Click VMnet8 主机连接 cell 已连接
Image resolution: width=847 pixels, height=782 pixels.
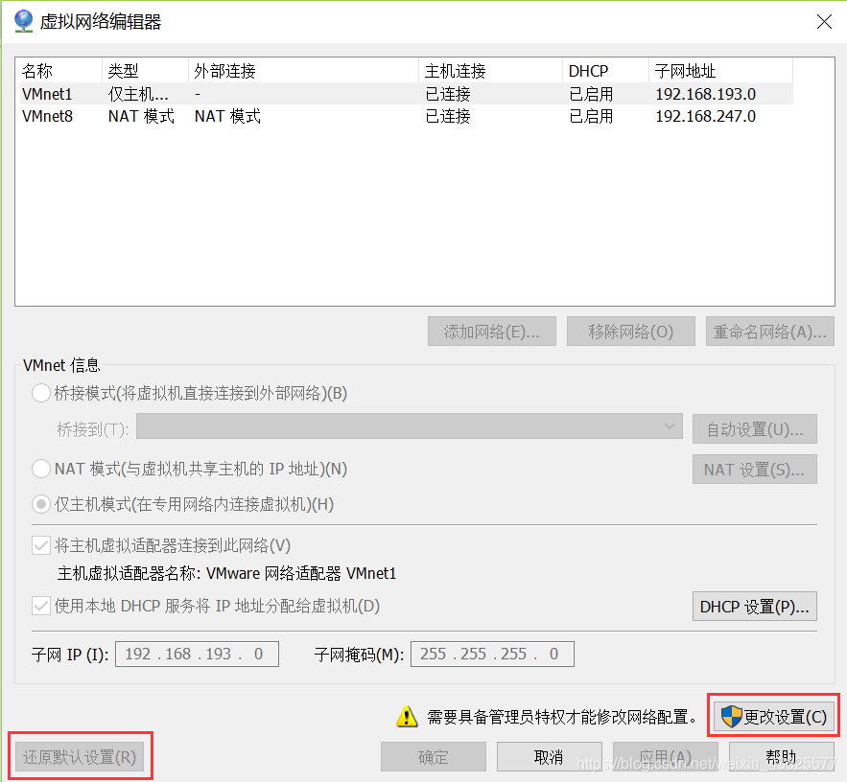(x=448, y=116)
